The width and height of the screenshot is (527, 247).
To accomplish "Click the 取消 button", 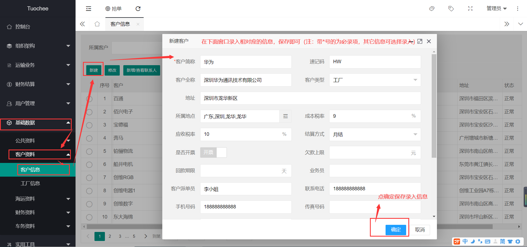I will click(420, 230).
